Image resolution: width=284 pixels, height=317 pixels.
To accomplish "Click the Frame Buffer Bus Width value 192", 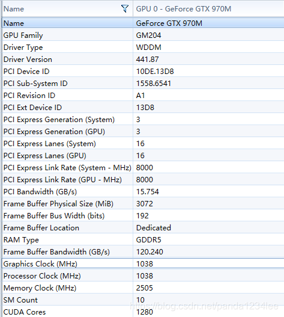I will (142, 216).
